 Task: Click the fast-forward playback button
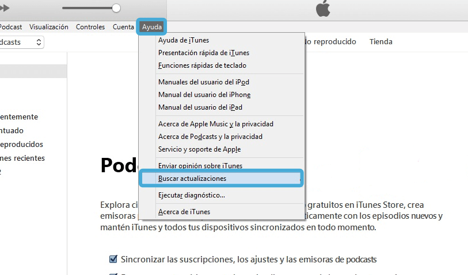pyautogui.click(x=4, y=8)
